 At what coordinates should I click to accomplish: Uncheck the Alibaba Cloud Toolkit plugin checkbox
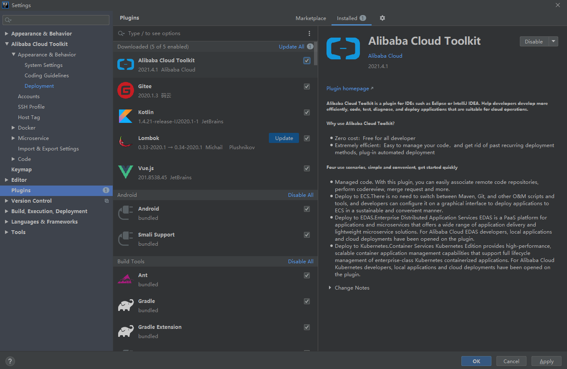(x=307, y=61)
